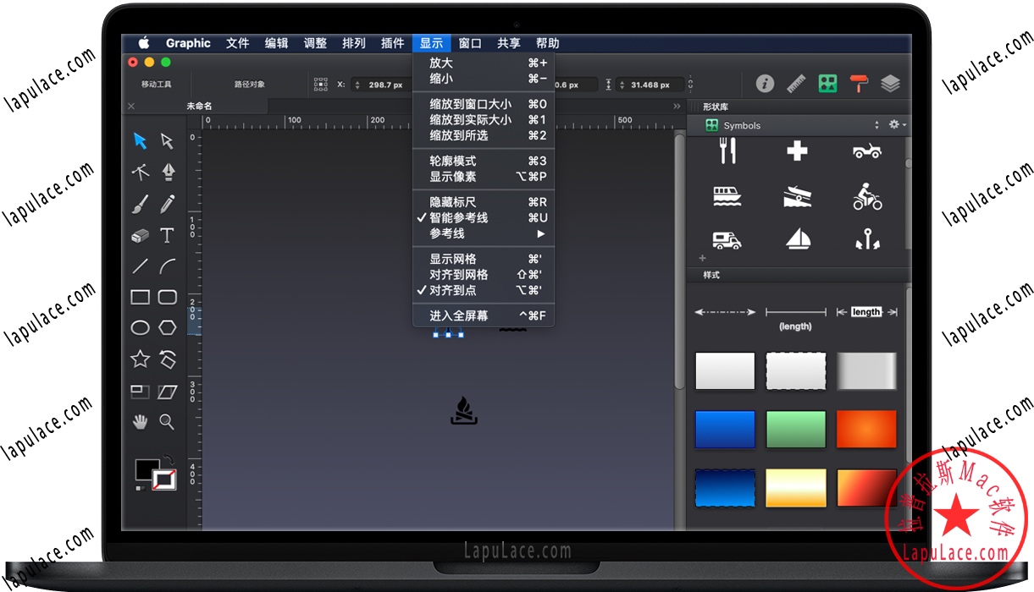Select the blue Move tool
The height and width of the screenshot is (592, 1034).
point(139,140)
